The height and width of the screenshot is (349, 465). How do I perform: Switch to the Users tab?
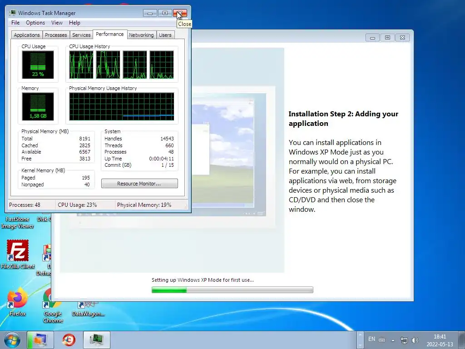point(165,35)
